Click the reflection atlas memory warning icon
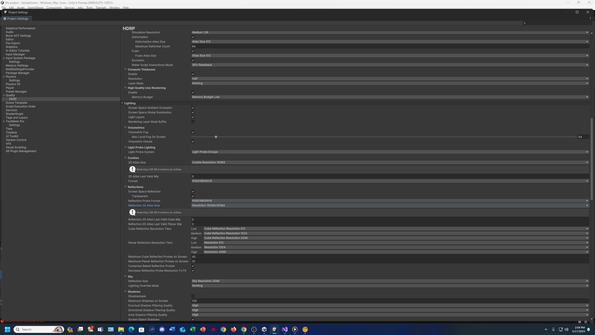Viewport: 595px width, 335px height. tap(132, 212)
